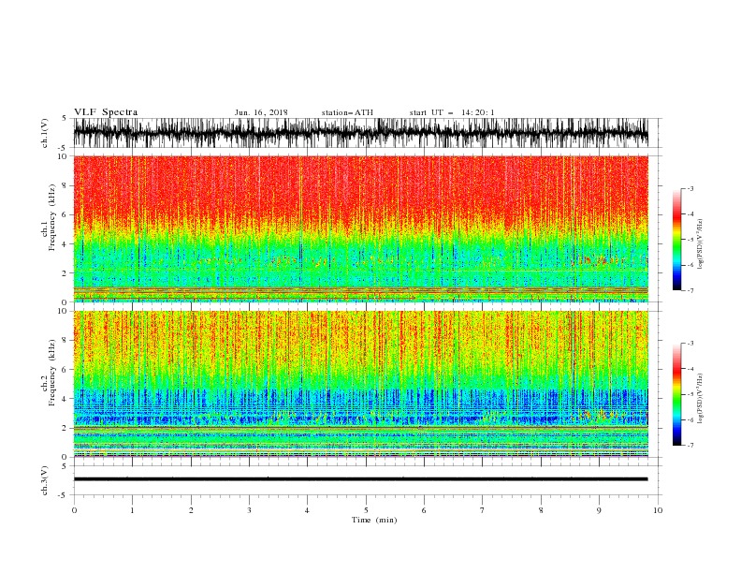Screen dimensions: 741x573
Task: Click the "-3" tick on ch.1 colorbar
Action: coord(690,188)
